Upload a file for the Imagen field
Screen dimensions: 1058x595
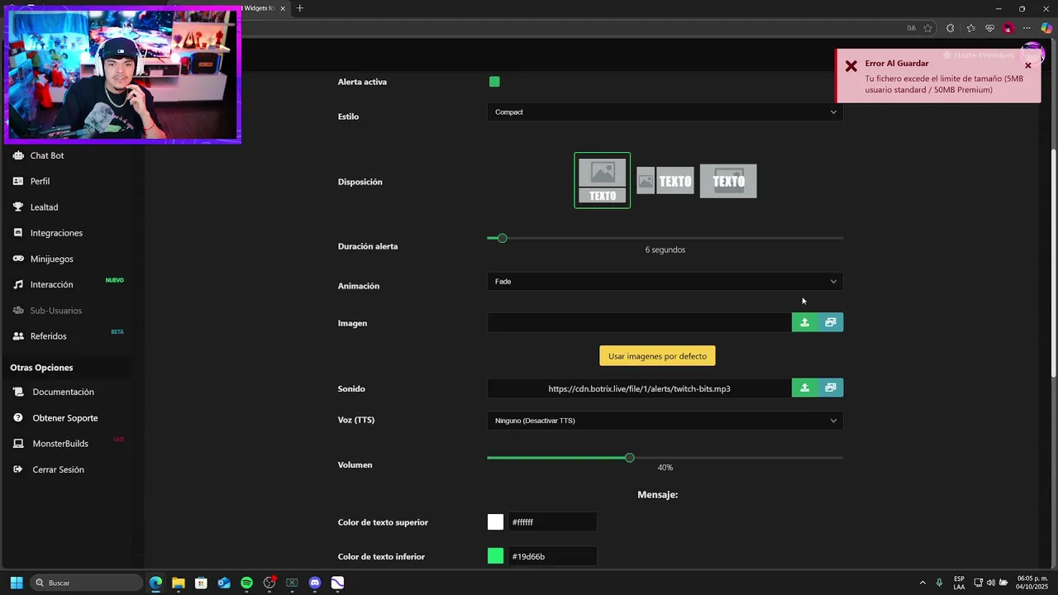(804, 322)
